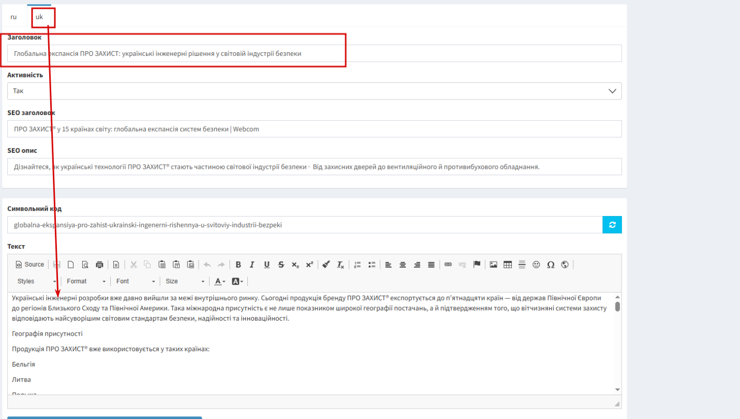740x419 pixels.
Task: Open the Font dropdown
Action: 136,281
